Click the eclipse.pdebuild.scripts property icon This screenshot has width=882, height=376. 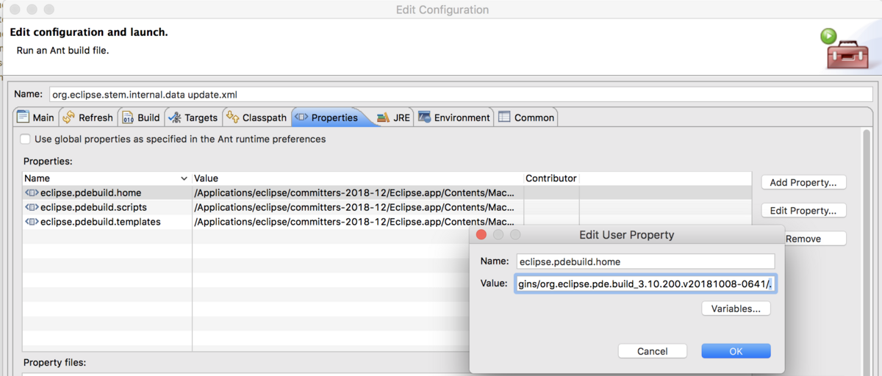[x=32, y=207]
